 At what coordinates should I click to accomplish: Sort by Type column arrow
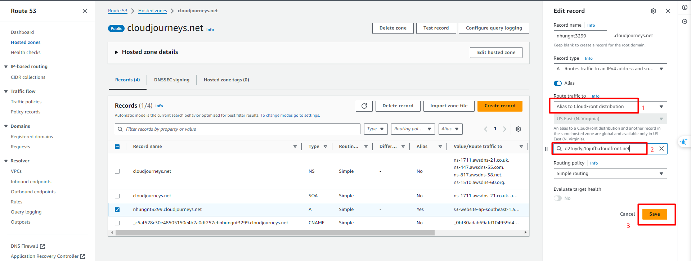click(x=325, y=147)
